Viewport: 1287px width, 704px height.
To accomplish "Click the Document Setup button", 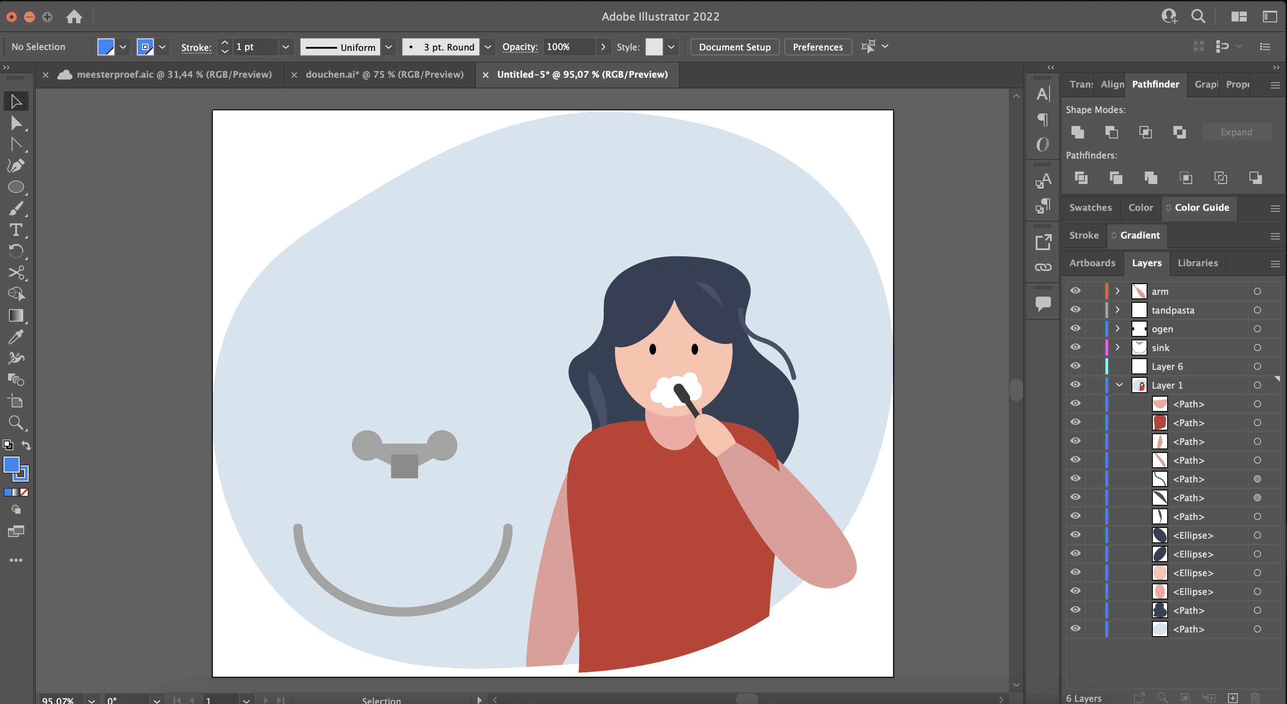I will click(734, 47).
